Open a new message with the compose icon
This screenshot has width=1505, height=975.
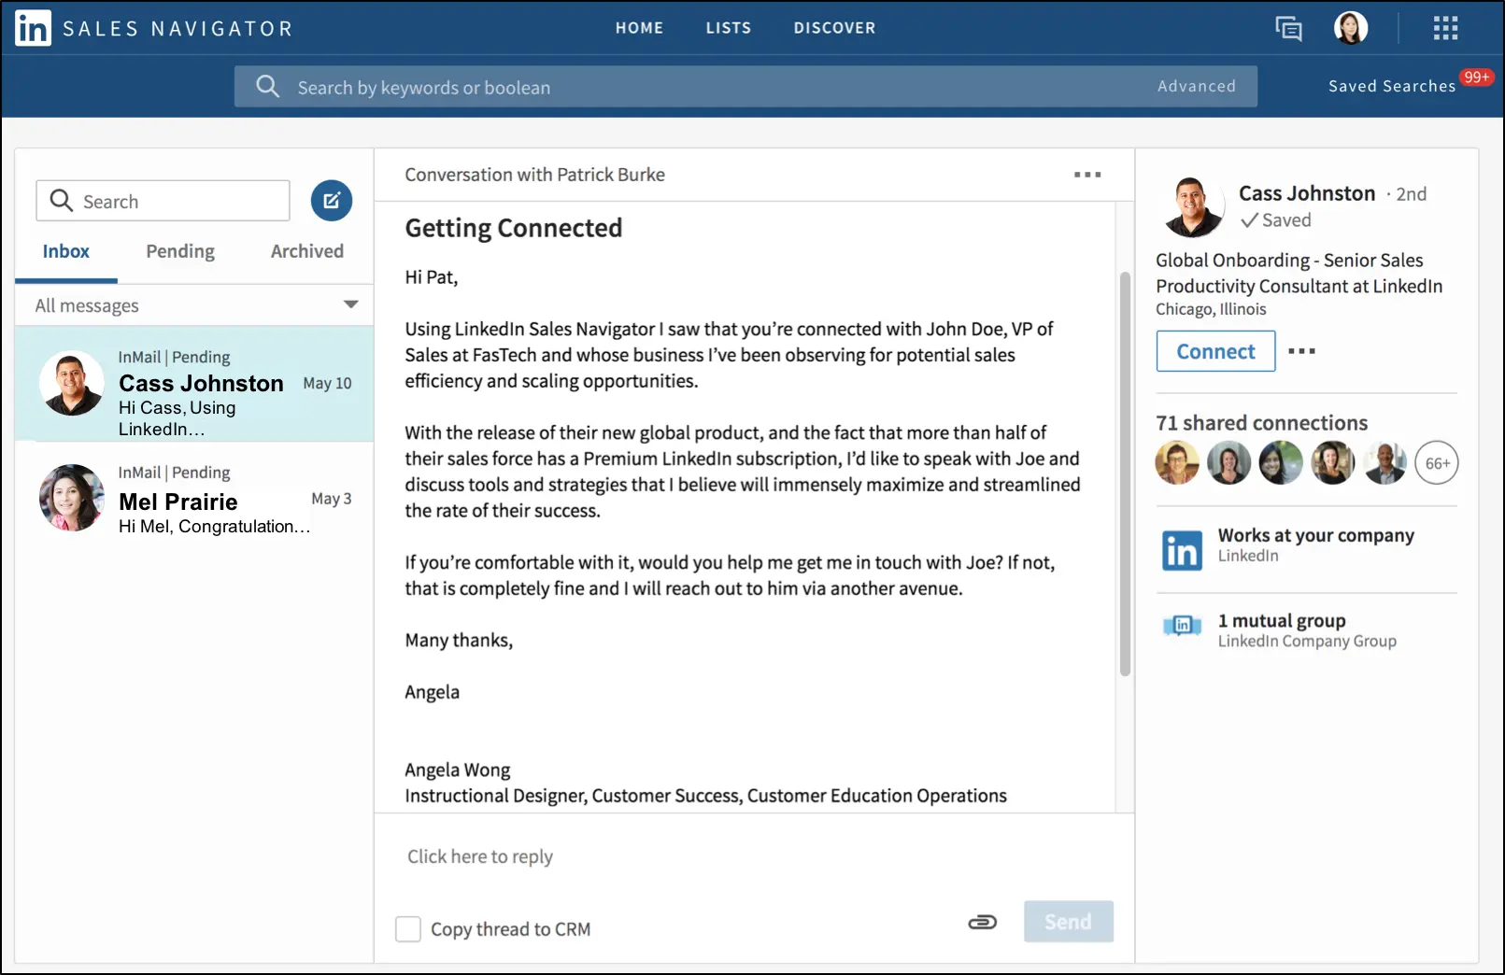pos(331,200)
